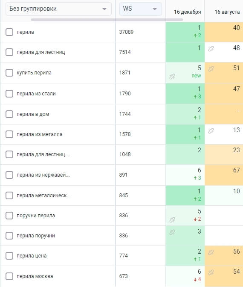This screenshot has height=287, width=243.
Task: Click link icon in 'перила поручни' December cell
Action: click(172, 232)
